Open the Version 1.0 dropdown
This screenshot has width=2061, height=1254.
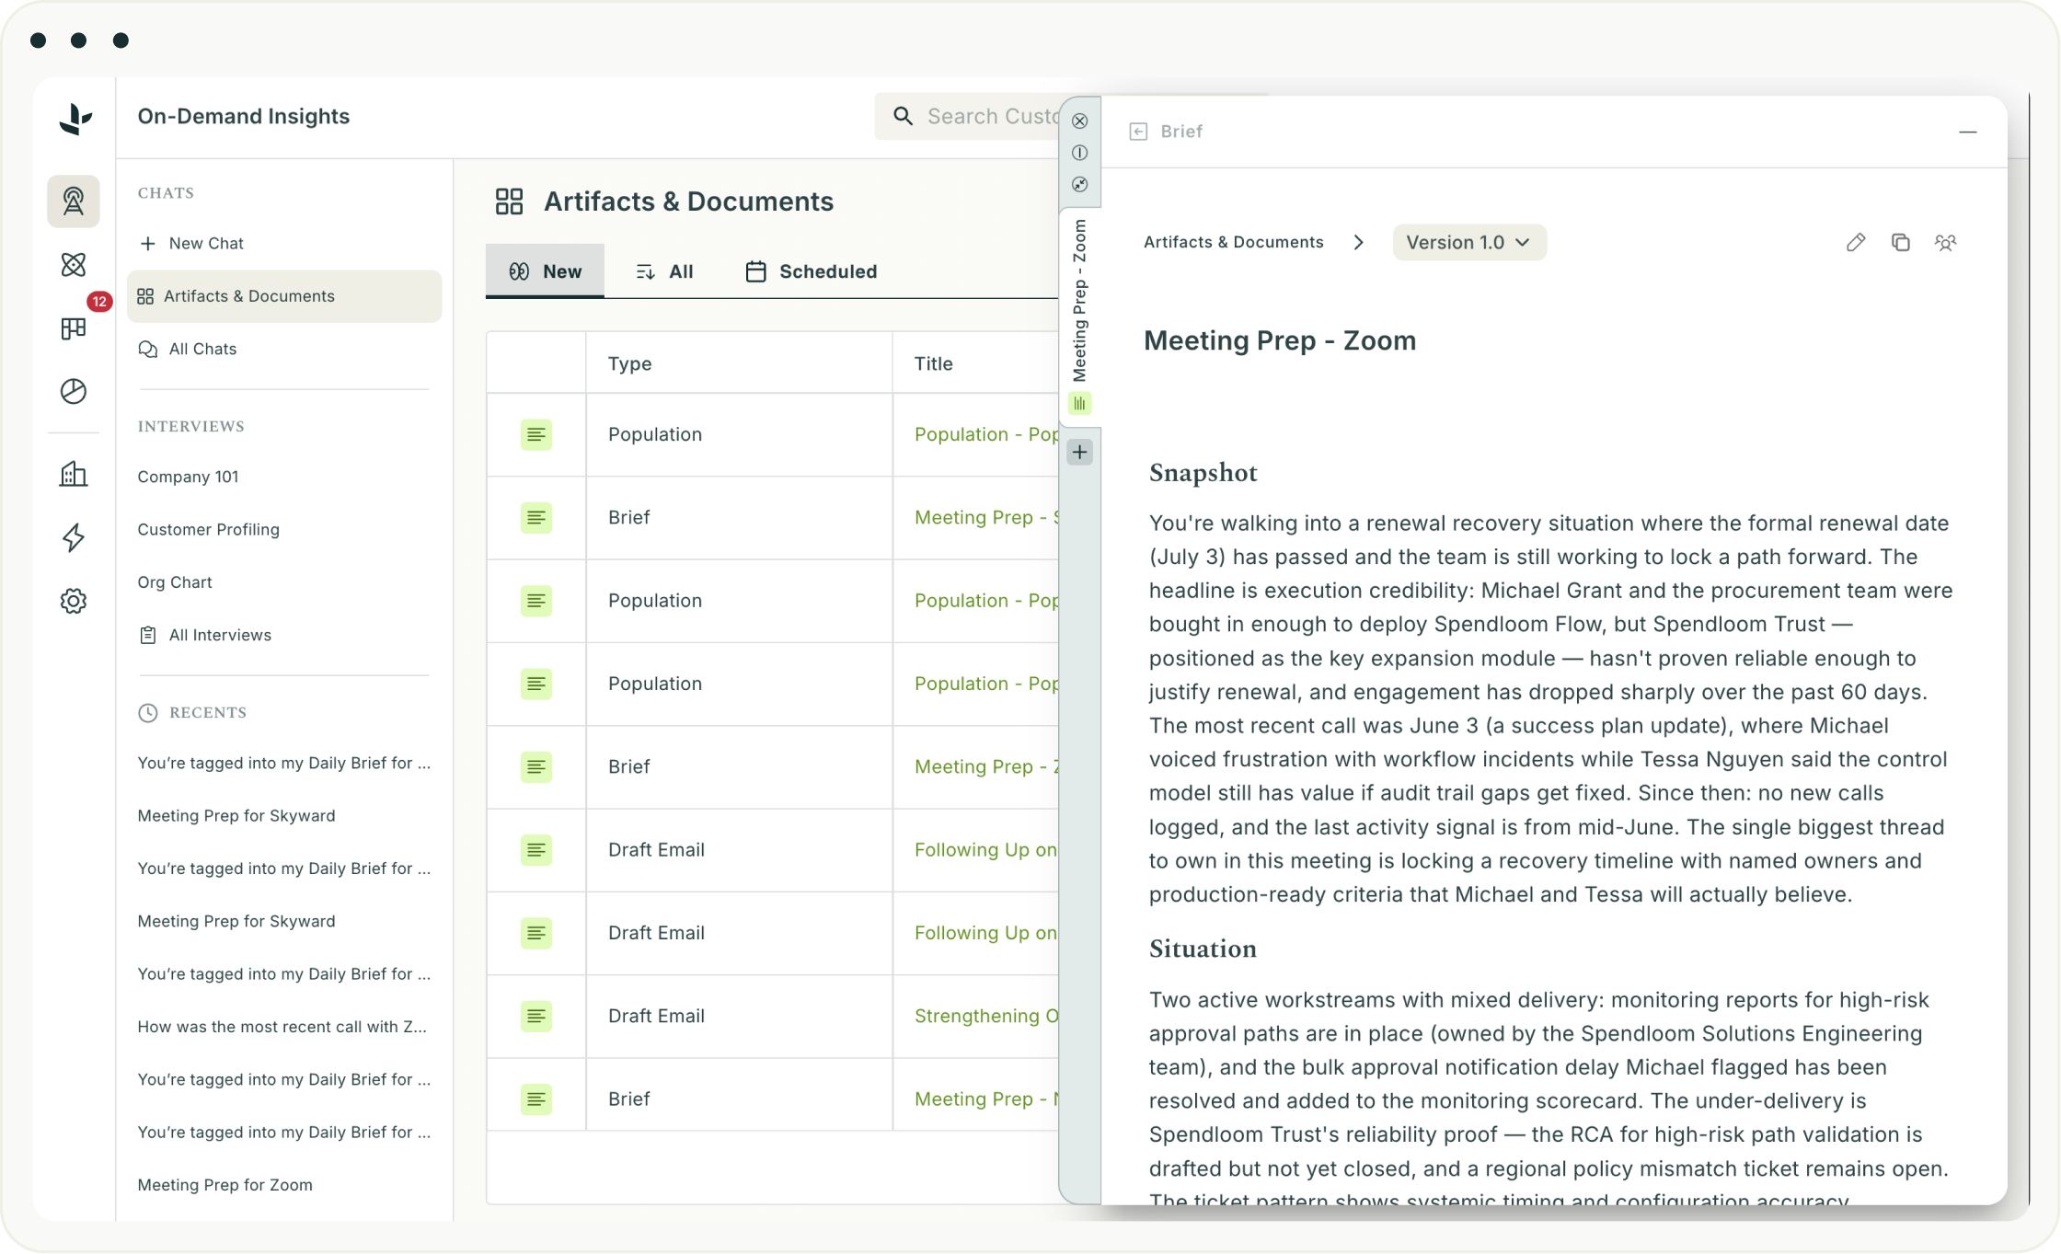point(1469,242)
